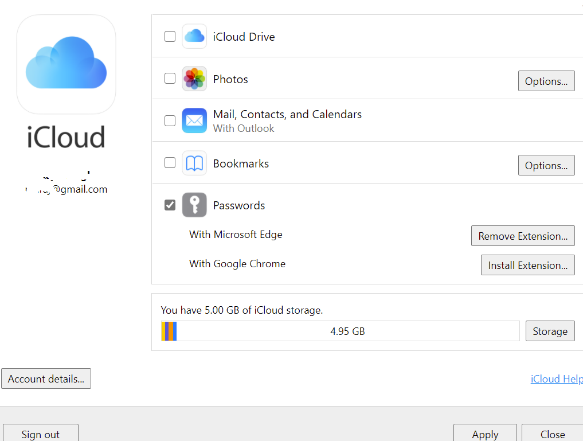Click the gmail.com account email
This screenshot has height=441, width=583.
(x=66, y=189)
